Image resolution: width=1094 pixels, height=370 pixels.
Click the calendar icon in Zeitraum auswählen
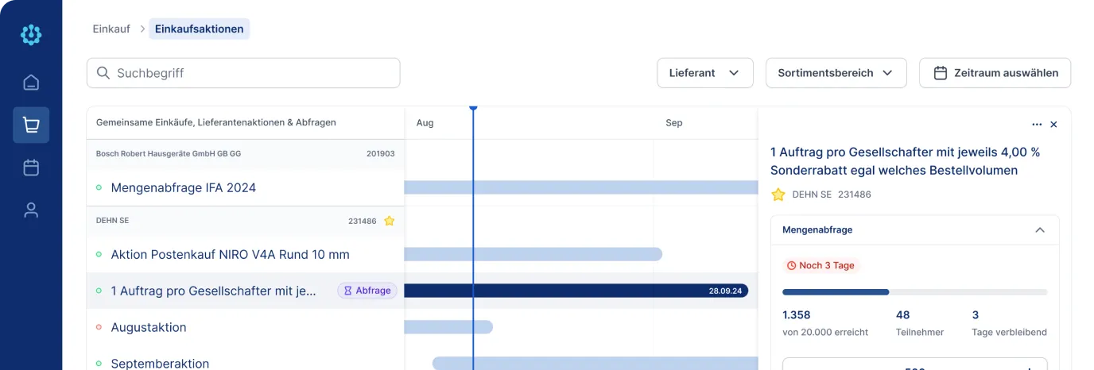[x=940, y=73]
